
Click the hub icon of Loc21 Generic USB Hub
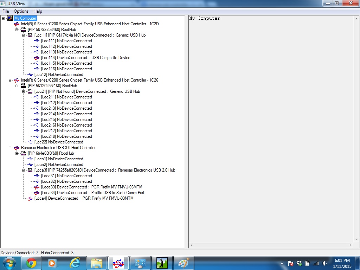(30, 91)
